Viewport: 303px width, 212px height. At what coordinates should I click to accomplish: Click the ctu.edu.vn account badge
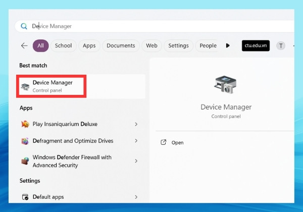click(x=256, y=45)
